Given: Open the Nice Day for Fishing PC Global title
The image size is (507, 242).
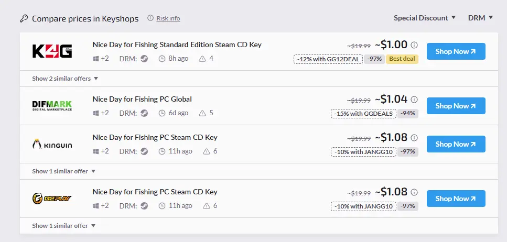Looking at the screenshot, I should (x=142, y=99).
